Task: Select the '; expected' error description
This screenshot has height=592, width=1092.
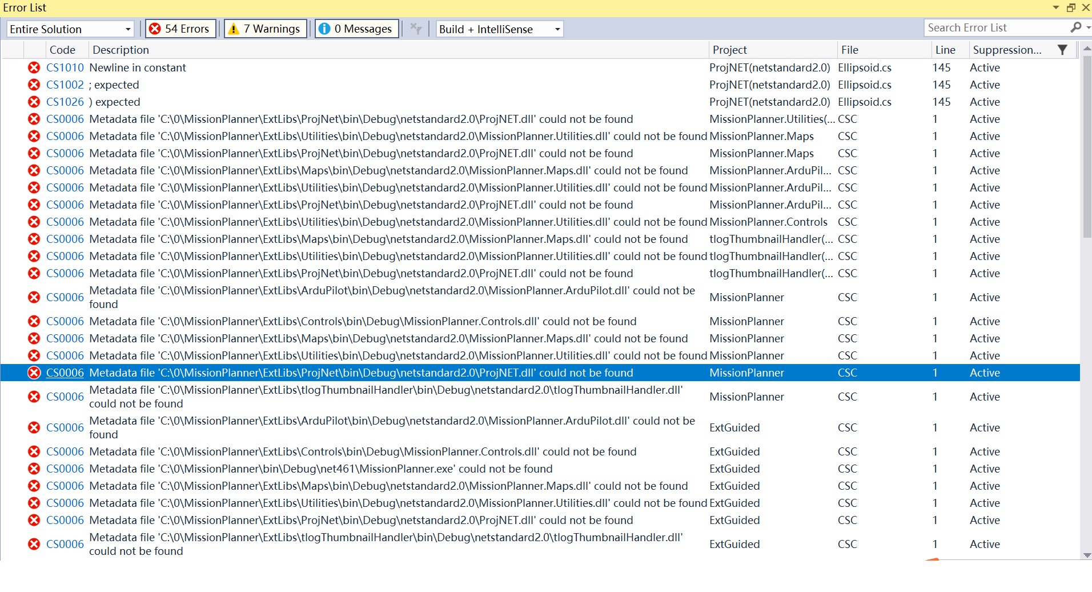Action: coord(114,85)
